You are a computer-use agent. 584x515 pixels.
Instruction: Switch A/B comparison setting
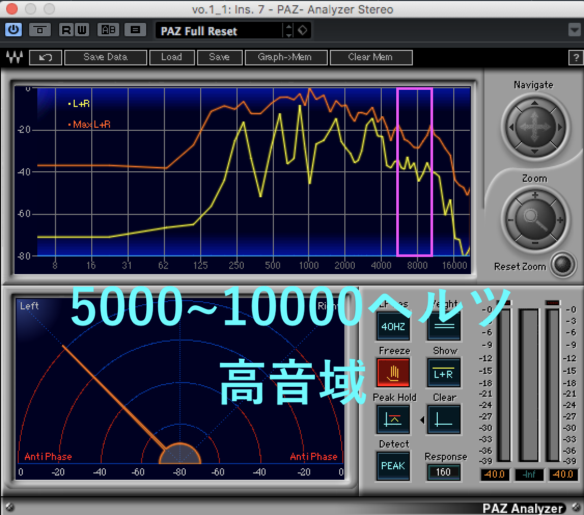pyautogui.click(x=108, y=30)
